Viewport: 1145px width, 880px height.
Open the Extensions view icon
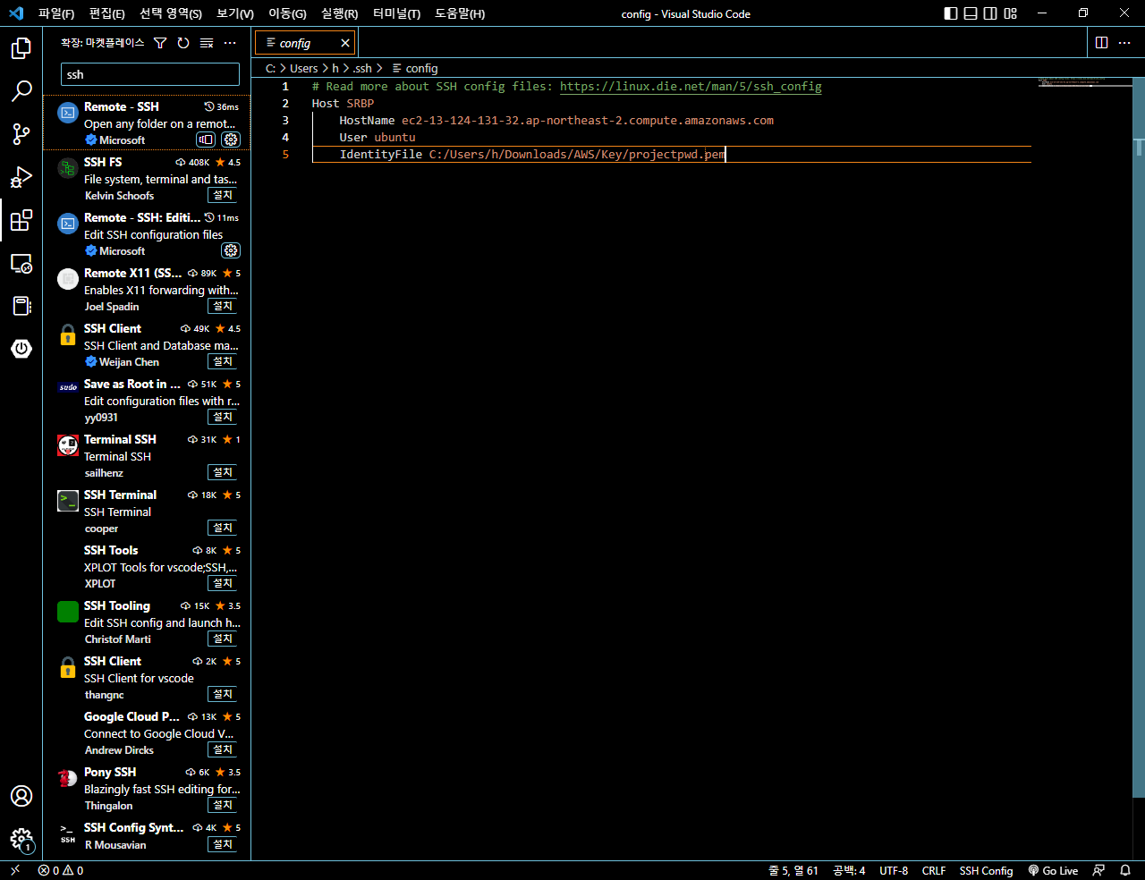click(21, 220)
